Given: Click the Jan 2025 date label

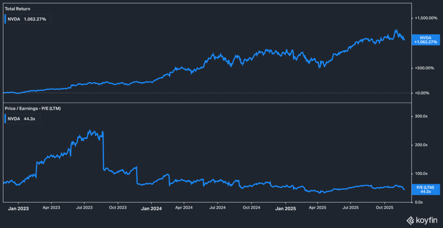Looking at the screenshot, I should click(286, 209).
